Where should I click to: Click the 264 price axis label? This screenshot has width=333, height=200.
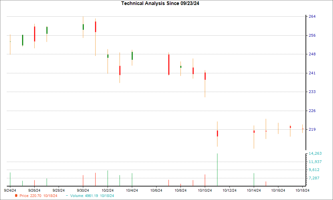pos(312,16)
